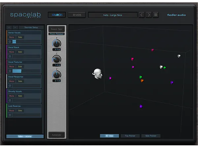Open the halls - Large Nice preset selector
The height and width of the screenshot is (148, 198).
coord(113,15)
